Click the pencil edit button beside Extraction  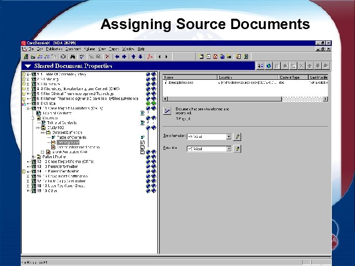(237, 149)
